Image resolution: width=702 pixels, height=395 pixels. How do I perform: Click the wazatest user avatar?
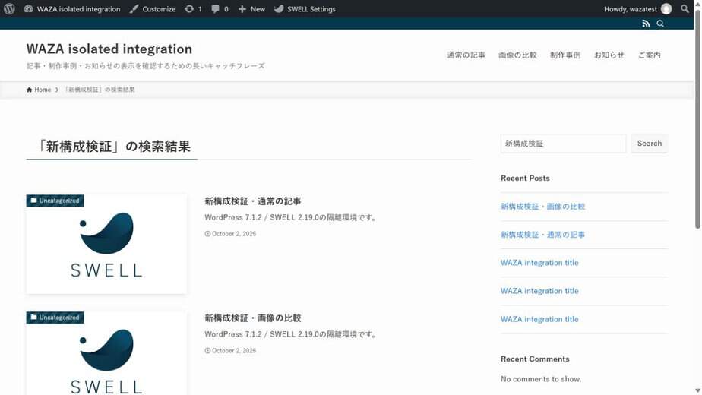[666, 9]
